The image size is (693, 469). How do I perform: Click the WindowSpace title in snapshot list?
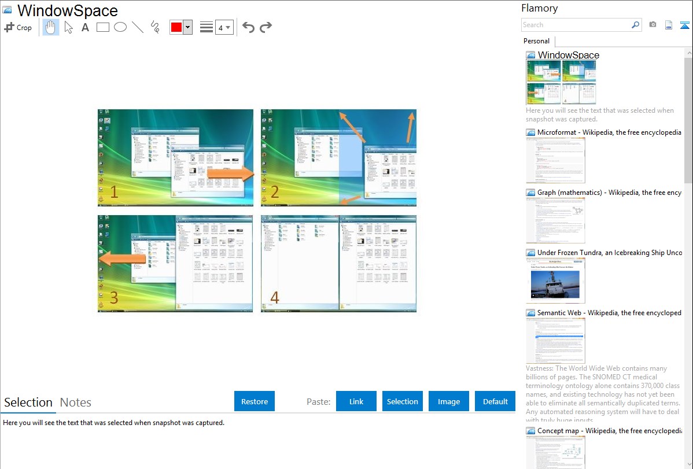click(x=569, y=55)
